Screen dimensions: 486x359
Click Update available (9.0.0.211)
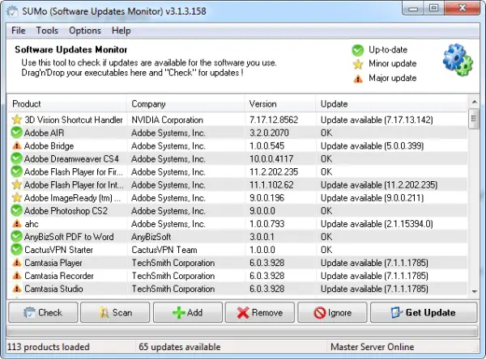click(372, 198)
